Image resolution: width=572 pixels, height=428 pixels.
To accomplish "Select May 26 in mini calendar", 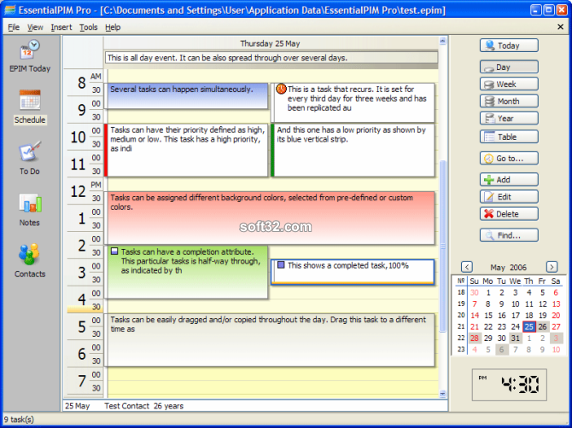I will point(542,327).
